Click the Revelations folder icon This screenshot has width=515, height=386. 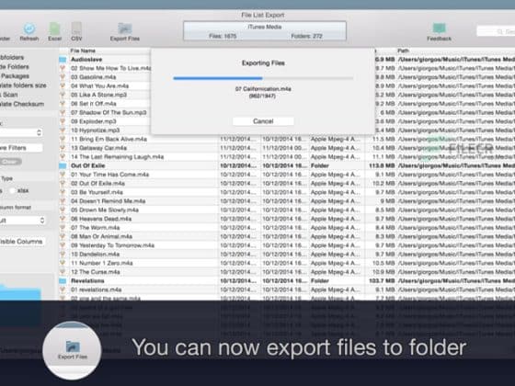click(x=63, y=281)
